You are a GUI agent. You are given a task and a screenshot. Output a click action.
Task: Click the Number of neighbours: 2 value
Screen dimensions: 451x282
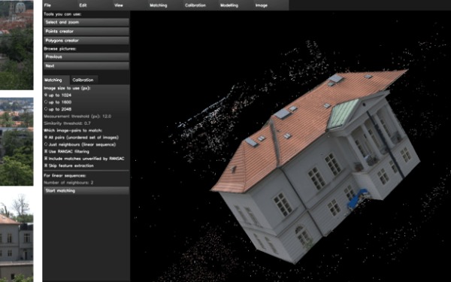(x=68, y=183)
